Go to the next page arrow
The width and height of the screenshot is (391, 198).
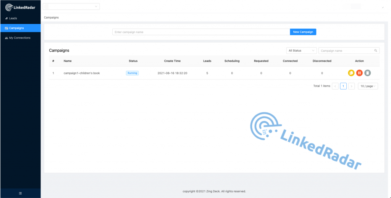pos(351,86)
